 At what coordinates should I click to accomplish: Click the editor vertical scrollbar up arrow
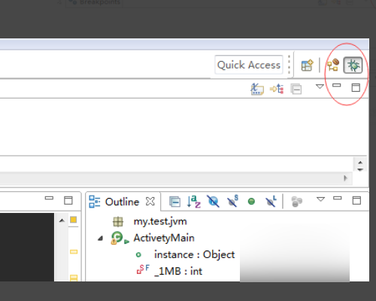[62, 220]
